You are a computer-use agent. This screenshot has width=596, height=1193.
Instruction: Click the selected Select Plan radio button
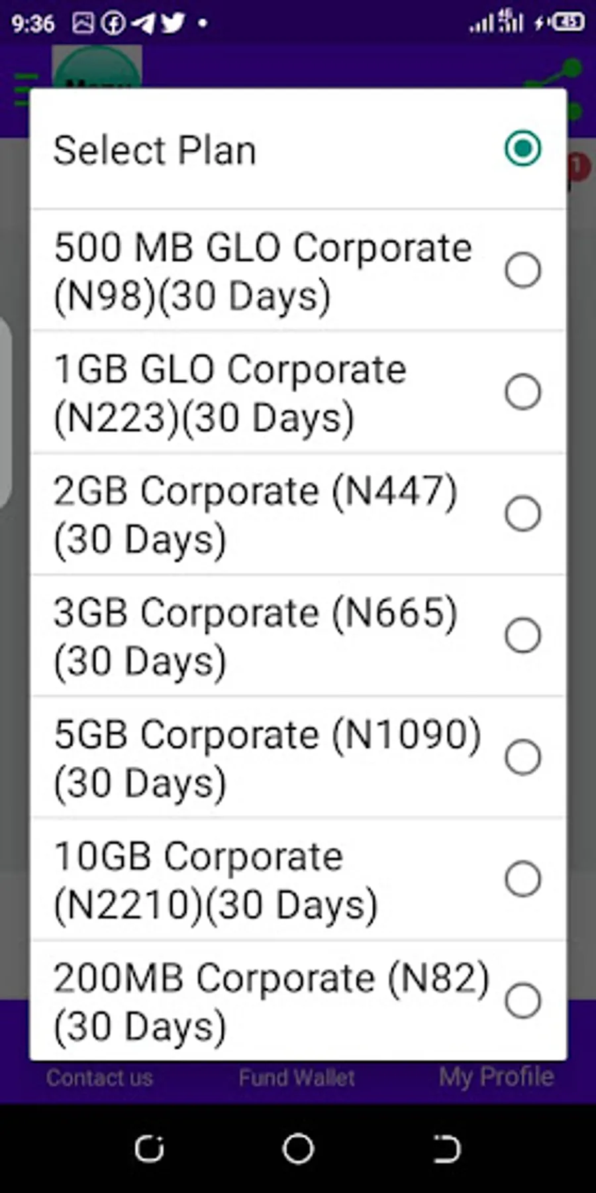tap(522, 148)
